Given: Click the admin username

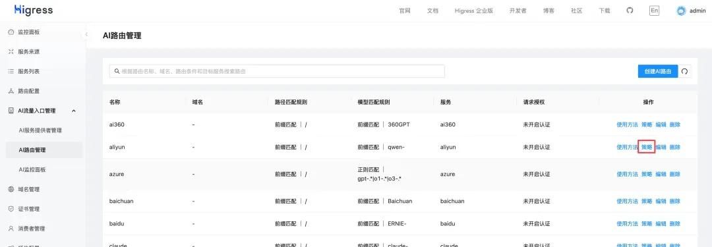Looking at the screenshot, I should [697, 11].
